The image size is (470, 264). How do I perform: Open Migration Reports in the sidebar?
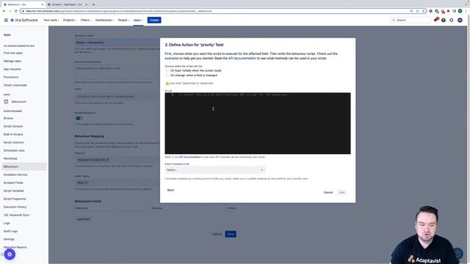click(15, 247)
